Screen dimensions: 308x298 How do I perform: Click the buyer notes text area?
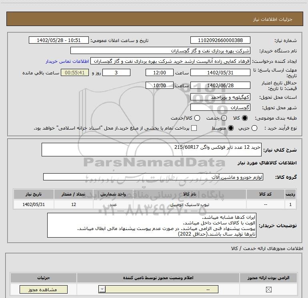point(152,225)
